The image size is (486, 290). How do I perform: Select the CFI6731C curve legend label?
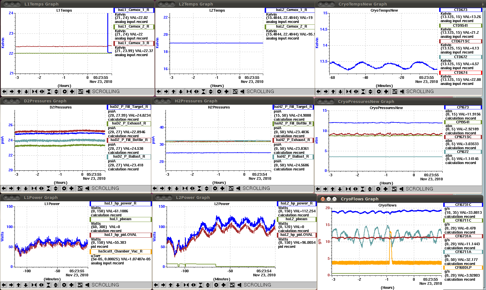click(x=463, y=205)
